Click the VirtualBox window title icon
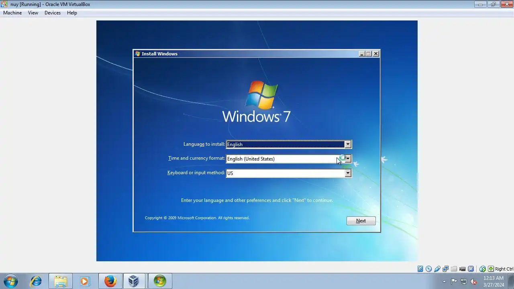 coord(4,4)
